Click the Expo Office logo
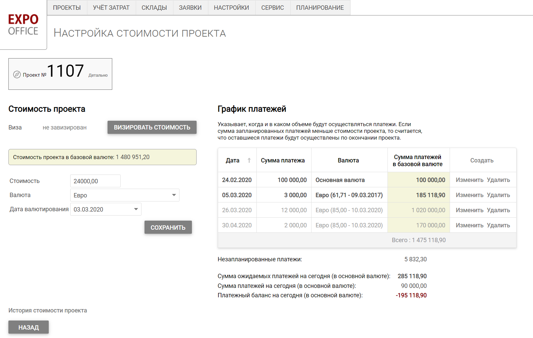 pyautogui.click(x=23, y=25)
